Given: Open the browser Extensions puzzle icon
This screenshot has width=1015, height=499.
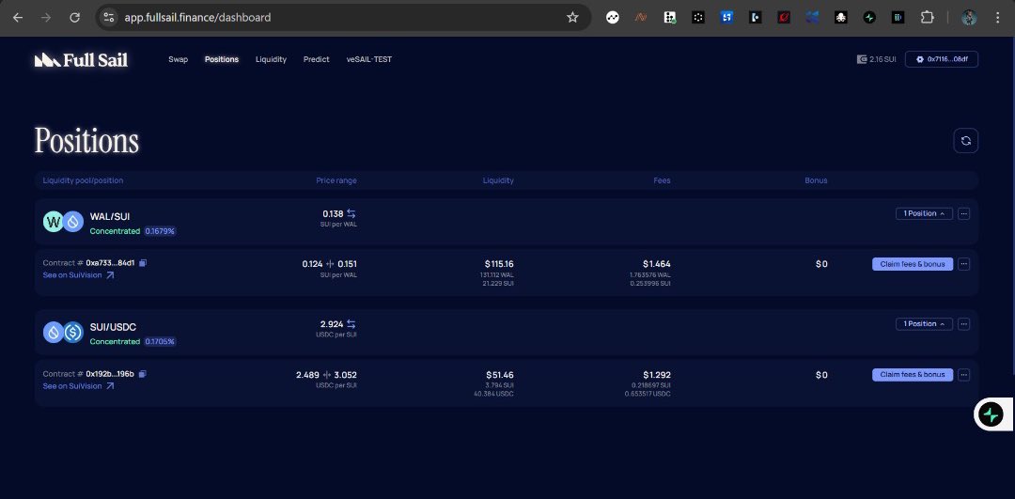Looking at the screenshot, I should pos(927,18).
